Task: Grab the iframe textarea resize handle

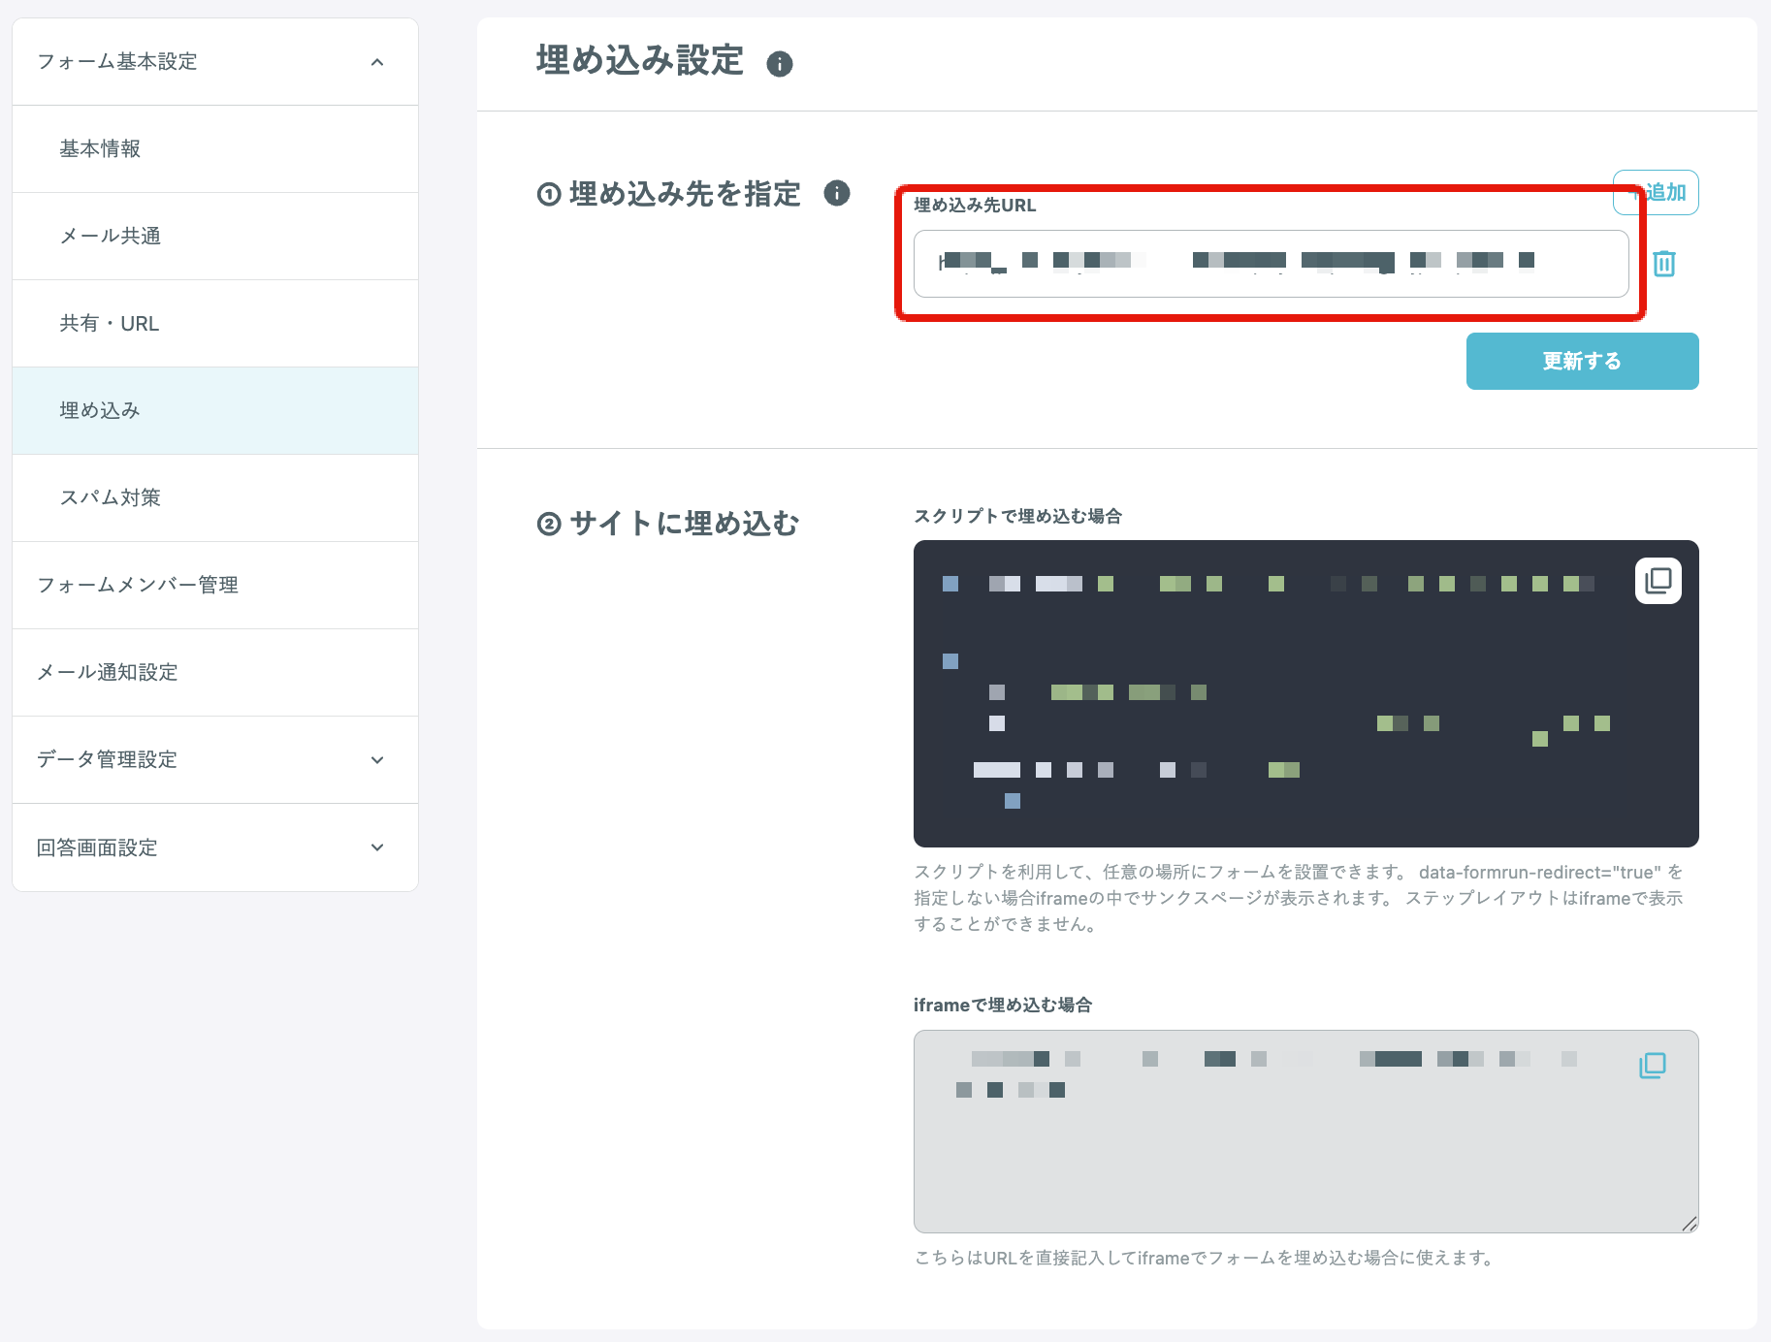Action: [1690, 1224]
